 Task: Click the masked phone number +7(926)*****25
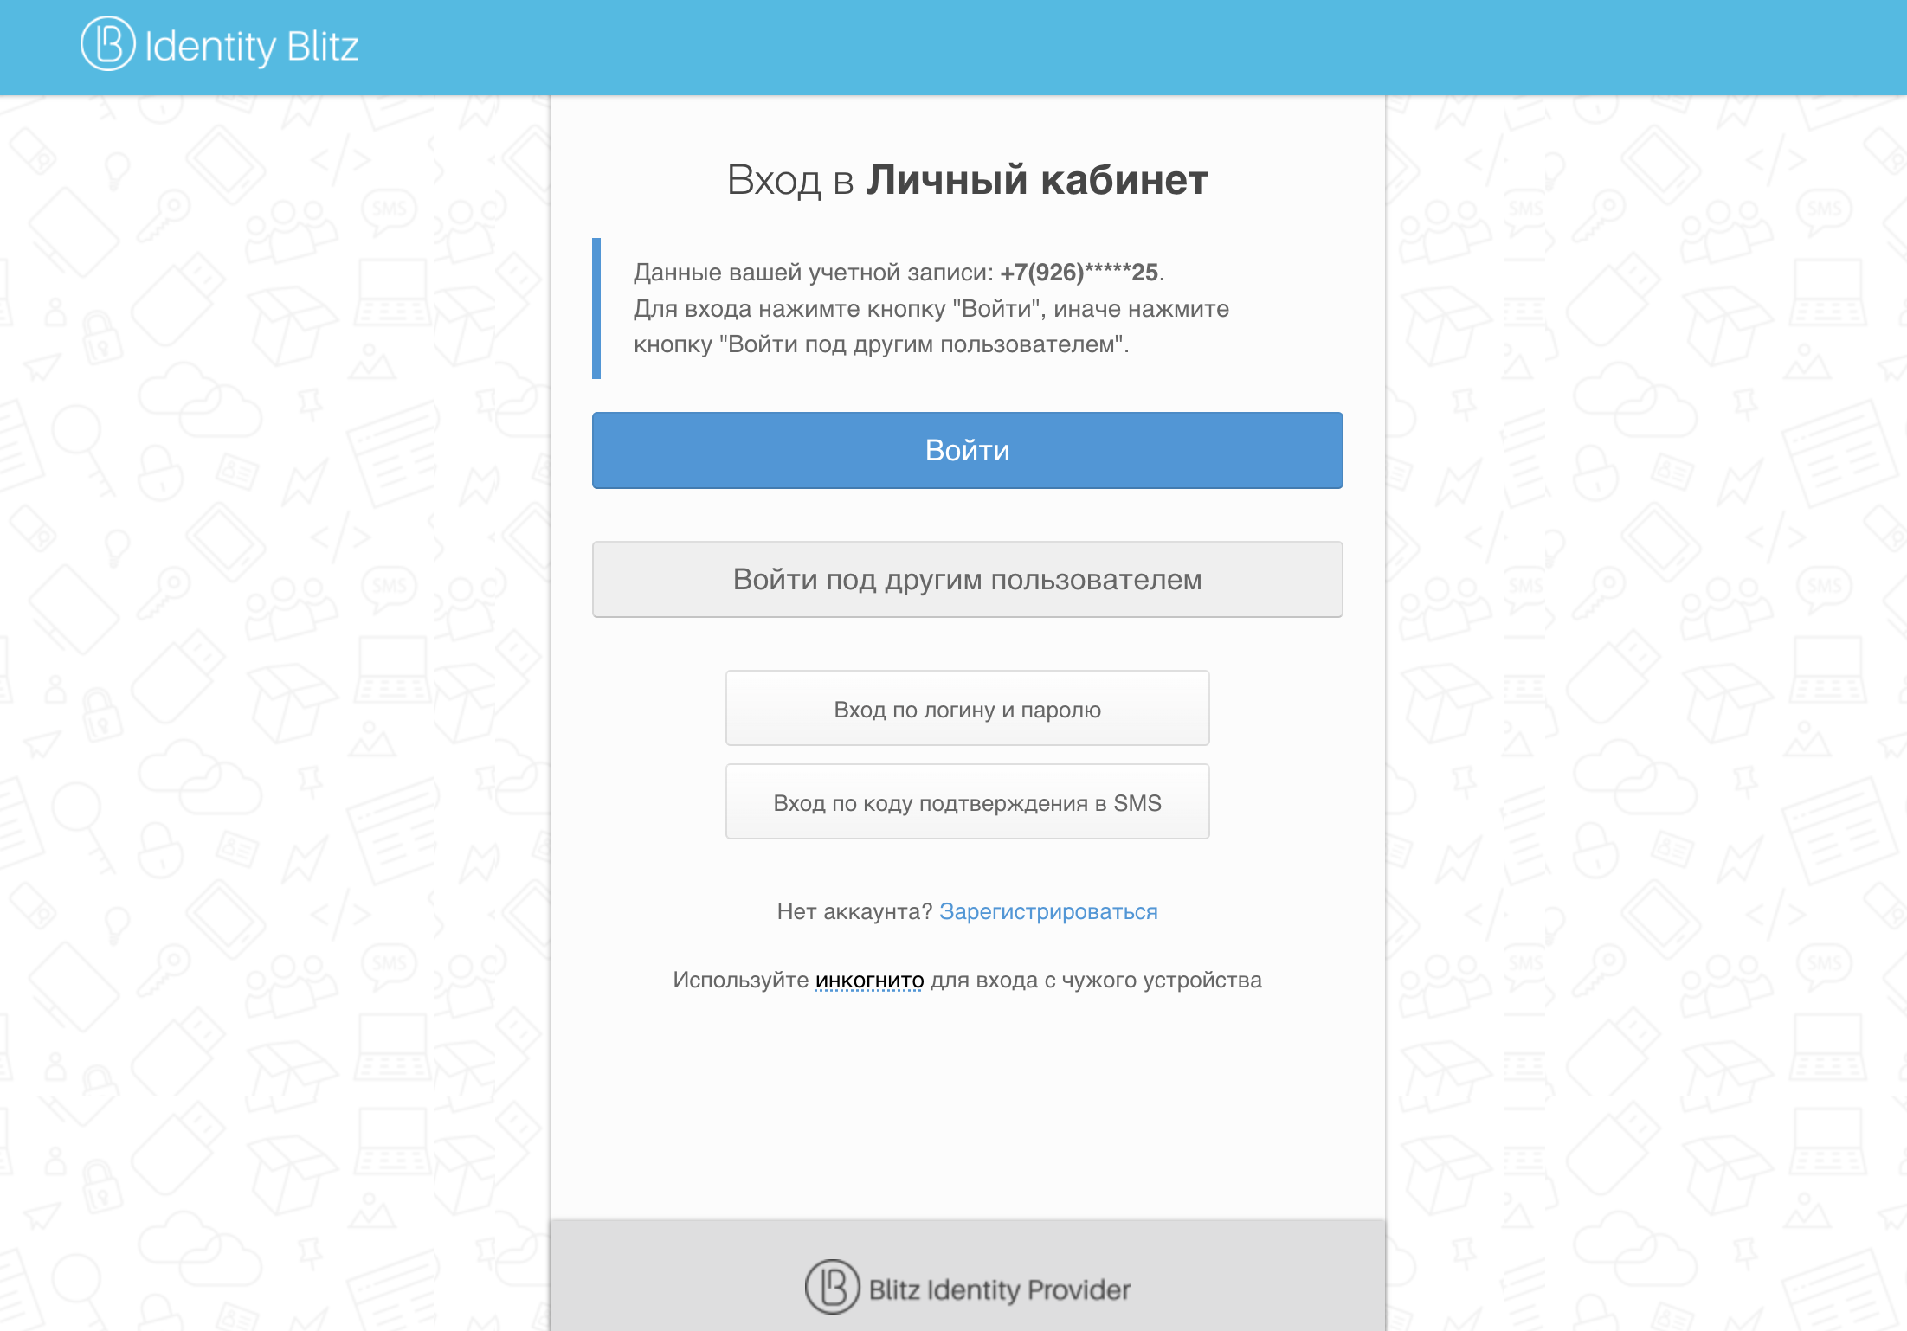point(1079,273)
